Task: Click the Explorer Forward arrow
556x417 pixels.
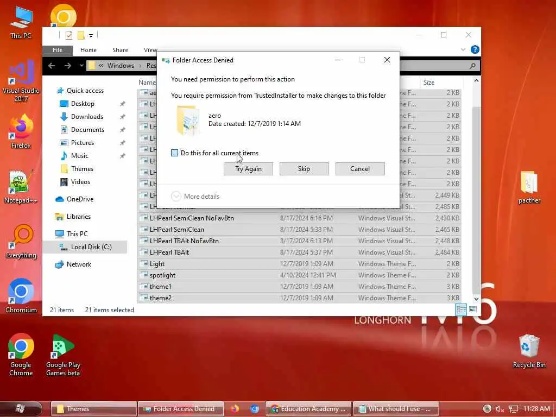Action: tap(68, 66)
